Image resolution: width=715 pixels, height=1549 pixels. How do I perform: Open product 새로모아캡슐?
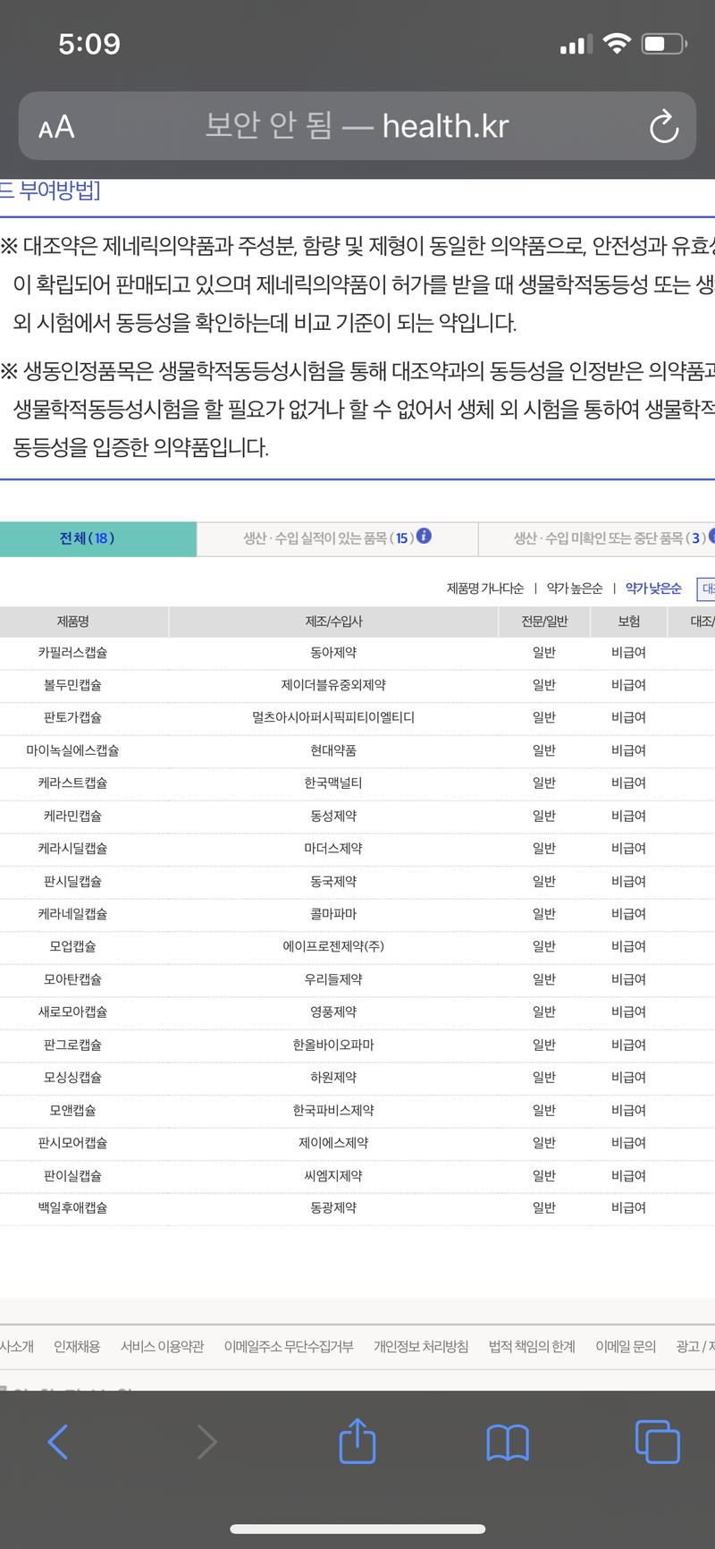point(73,1012)
